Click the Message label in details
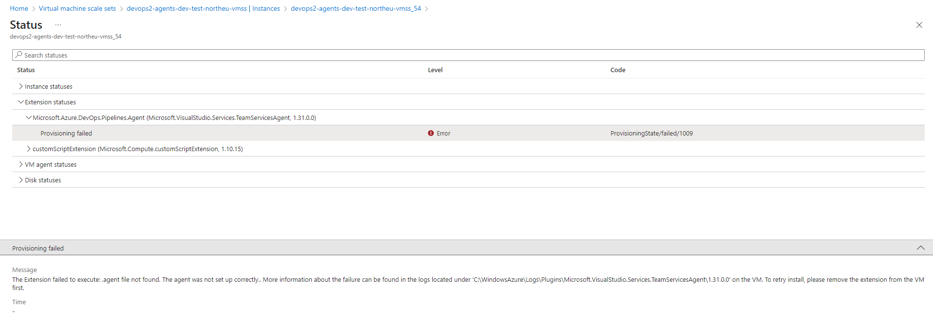933x331 pixels. pos(24,270)
